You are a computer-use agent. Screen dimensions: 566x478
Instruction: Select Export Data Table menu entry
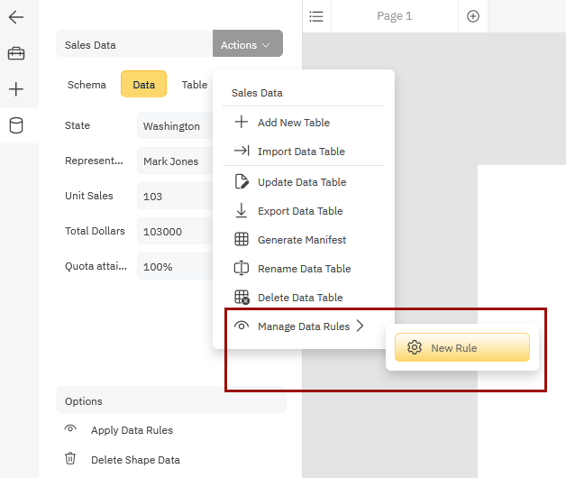click(x=300, y=211)
